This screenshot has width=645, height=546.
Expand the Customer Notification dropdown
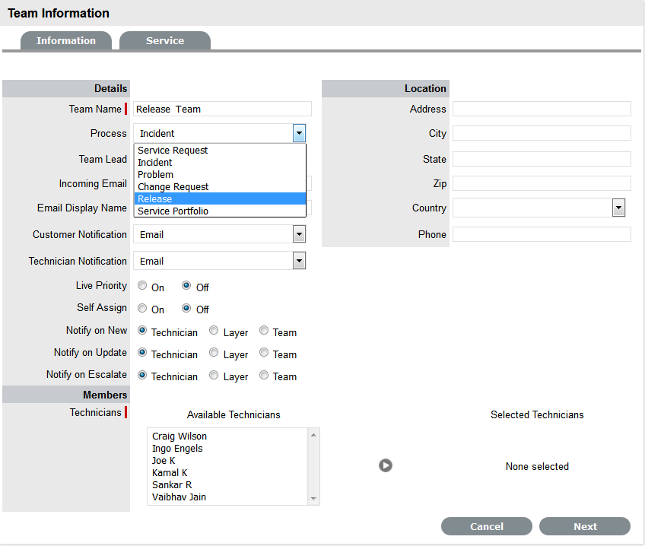(299, 234)
